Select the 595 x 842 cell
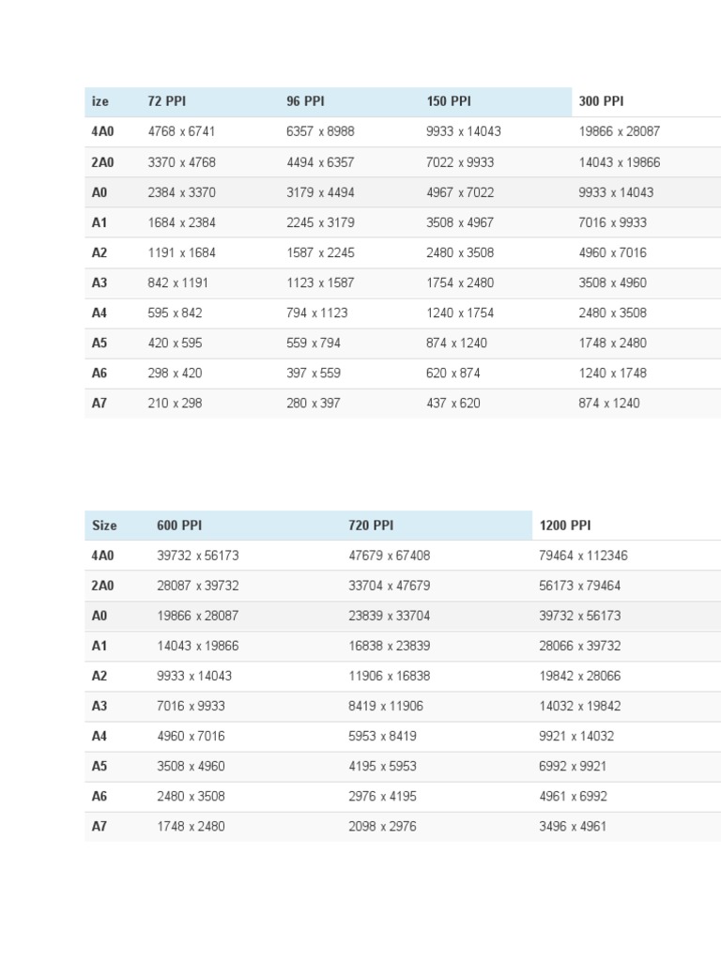The width and height of the screenshot is (721, 961). [175, 313]
